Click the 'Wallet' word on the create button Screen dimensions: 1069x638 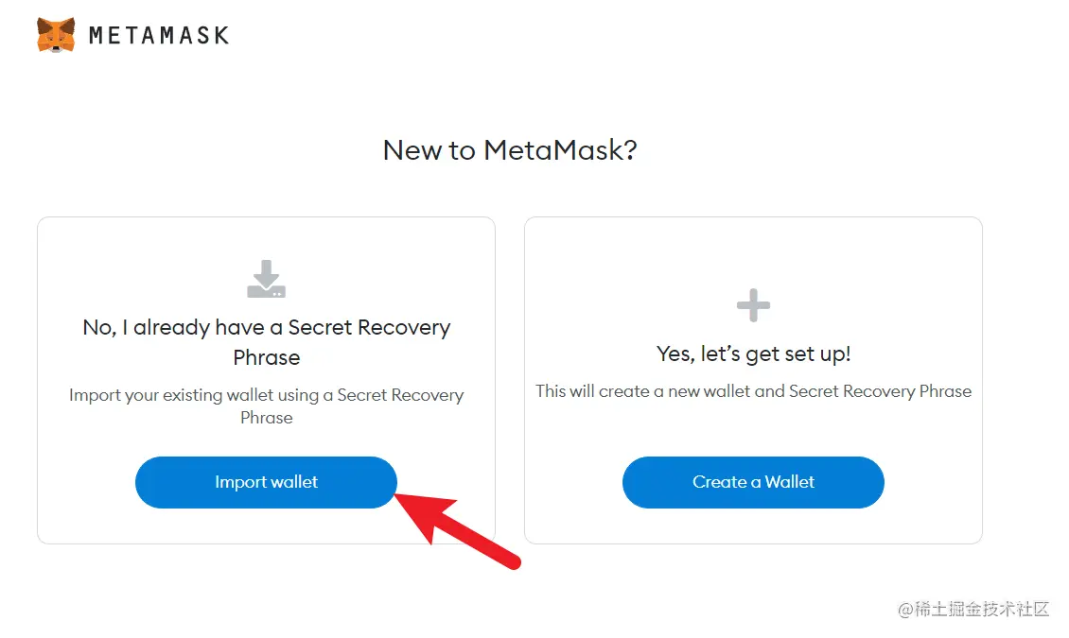[790, 482]
